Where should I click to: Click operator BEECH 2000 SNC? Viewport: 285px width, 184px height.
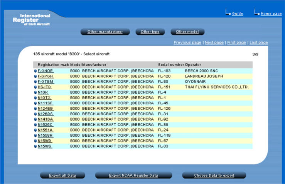click(201, 71)
